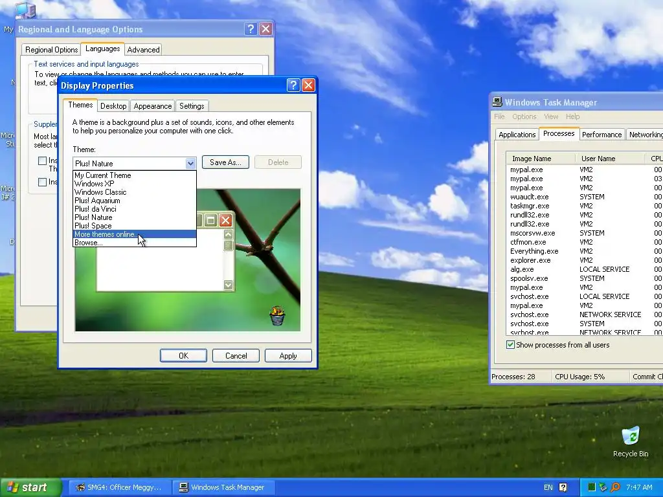Switch to the Appearance tab
The width and height of the screenshot is (663, 497).
pos(153,106)
